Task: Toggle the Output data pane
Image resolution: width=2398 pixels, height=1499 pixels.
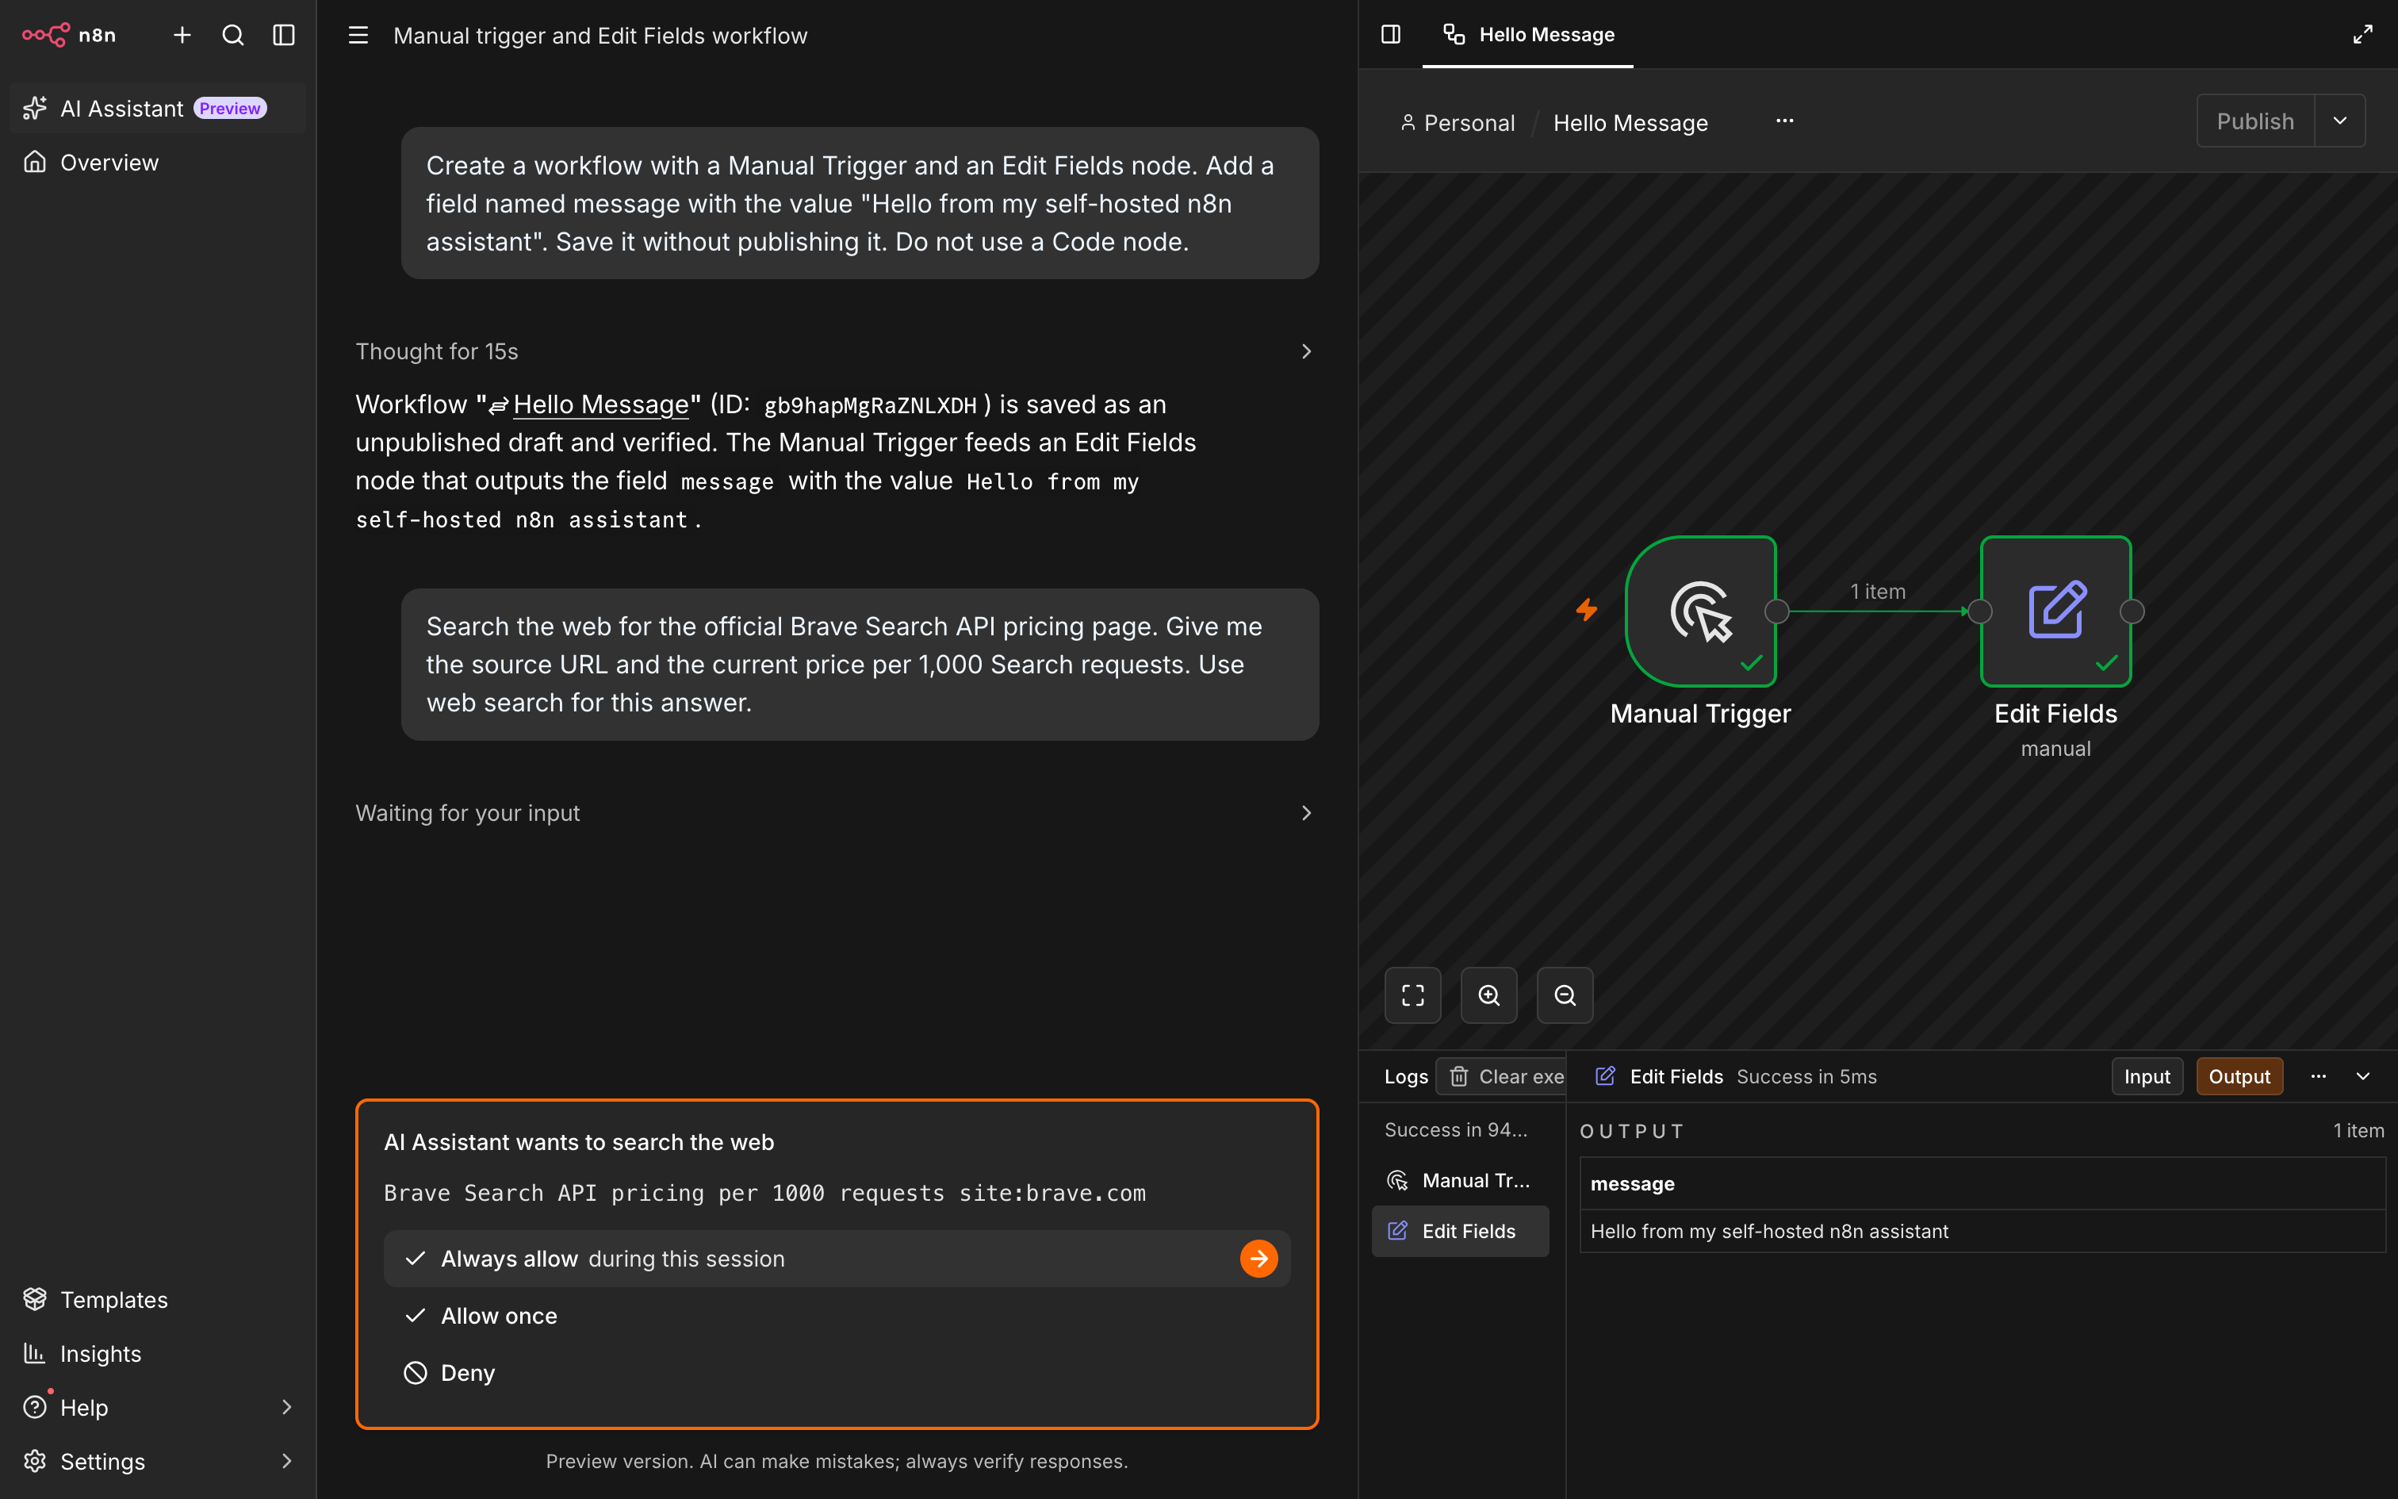Action: [2239, 1077]
